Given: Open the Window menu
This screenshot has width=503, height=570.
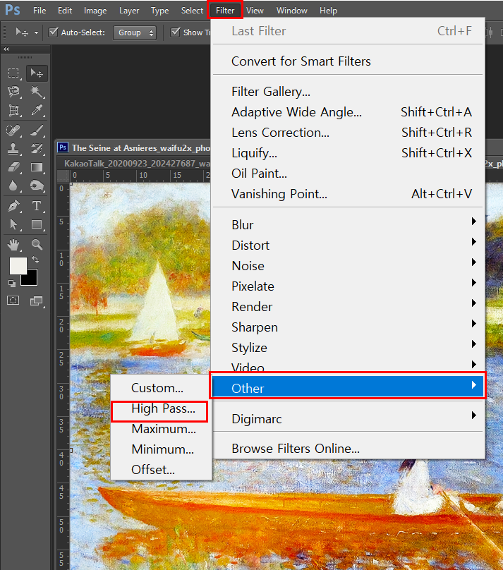Looking at the screenshot, I should point(291,11).
